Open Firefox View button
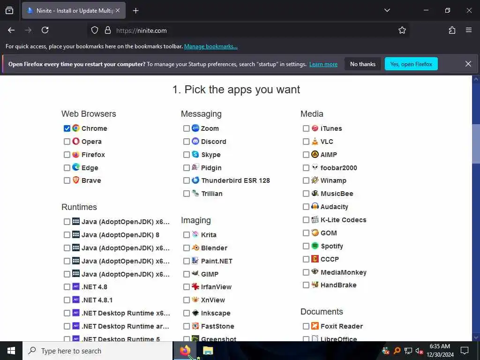The image size is (480, 360). click(x=9, y=10)
